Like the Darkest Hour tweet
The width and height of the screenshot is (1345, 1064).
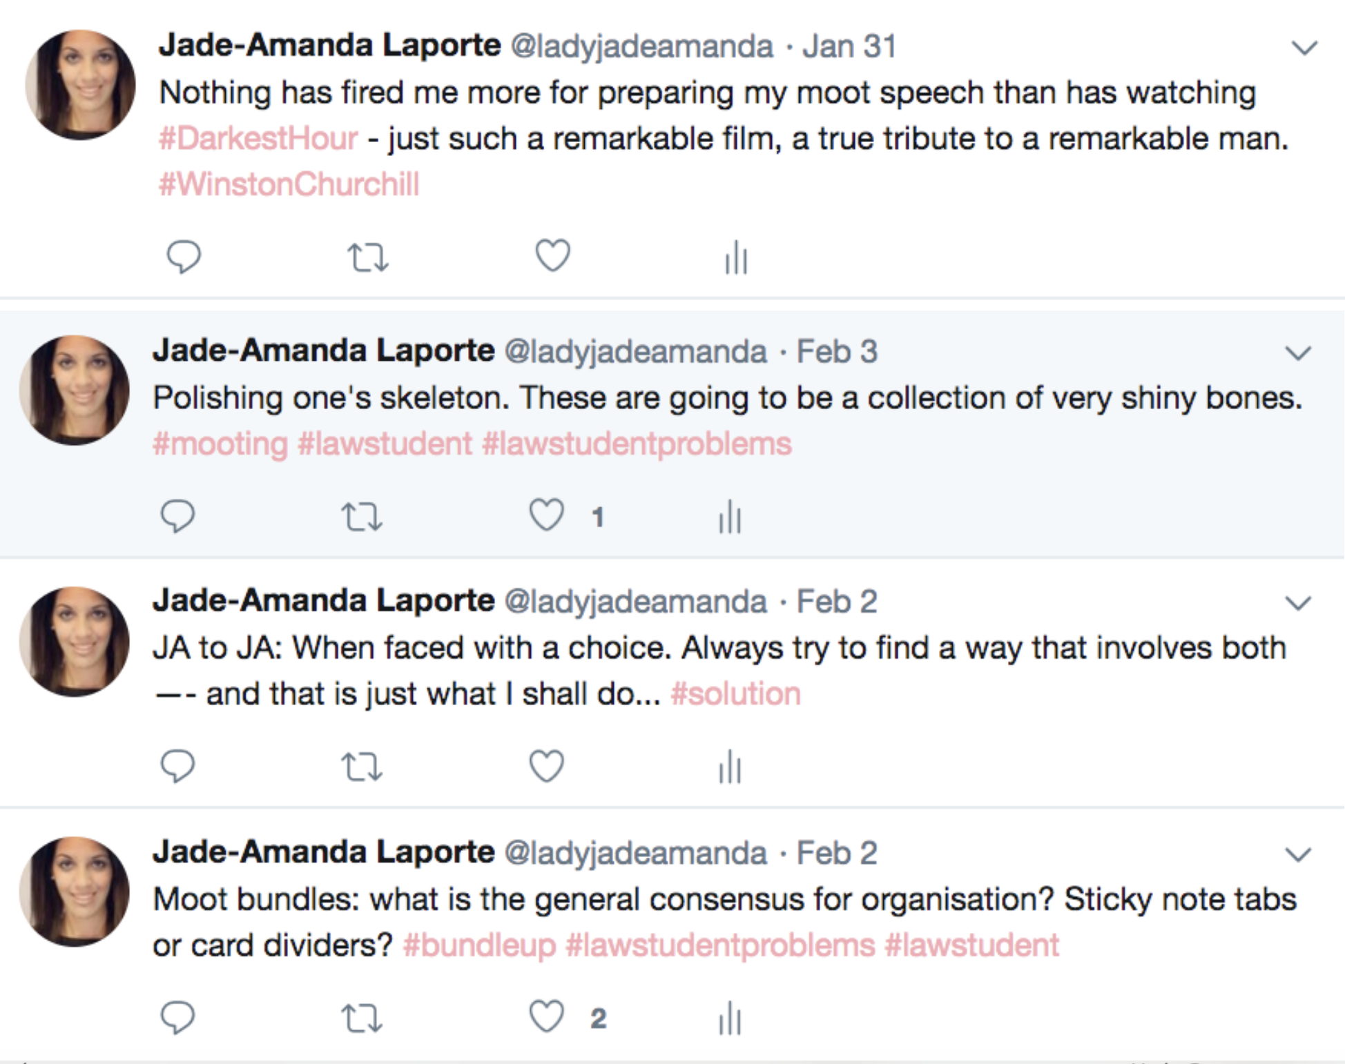(x=553, y=255)
